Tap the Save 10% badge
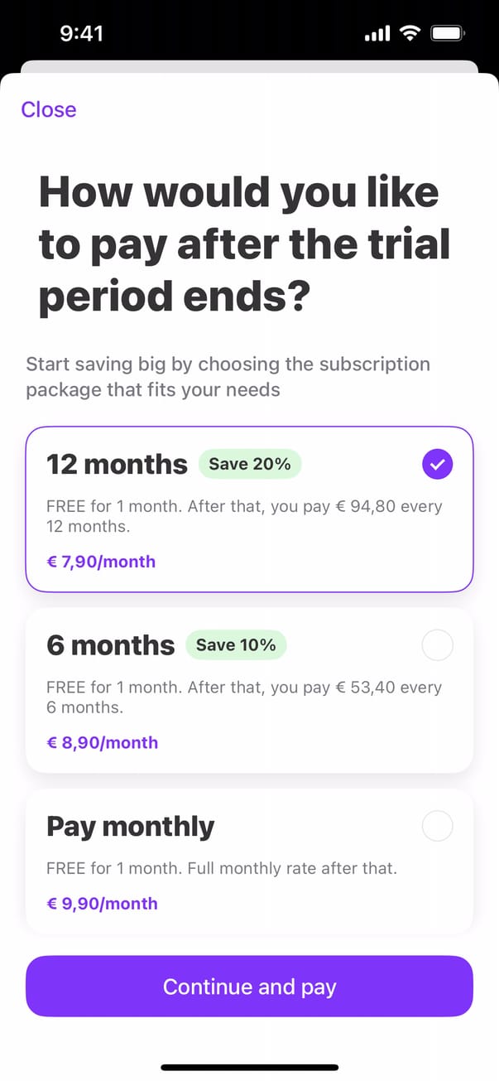The image size is (499, 1081). coord(236,644)
